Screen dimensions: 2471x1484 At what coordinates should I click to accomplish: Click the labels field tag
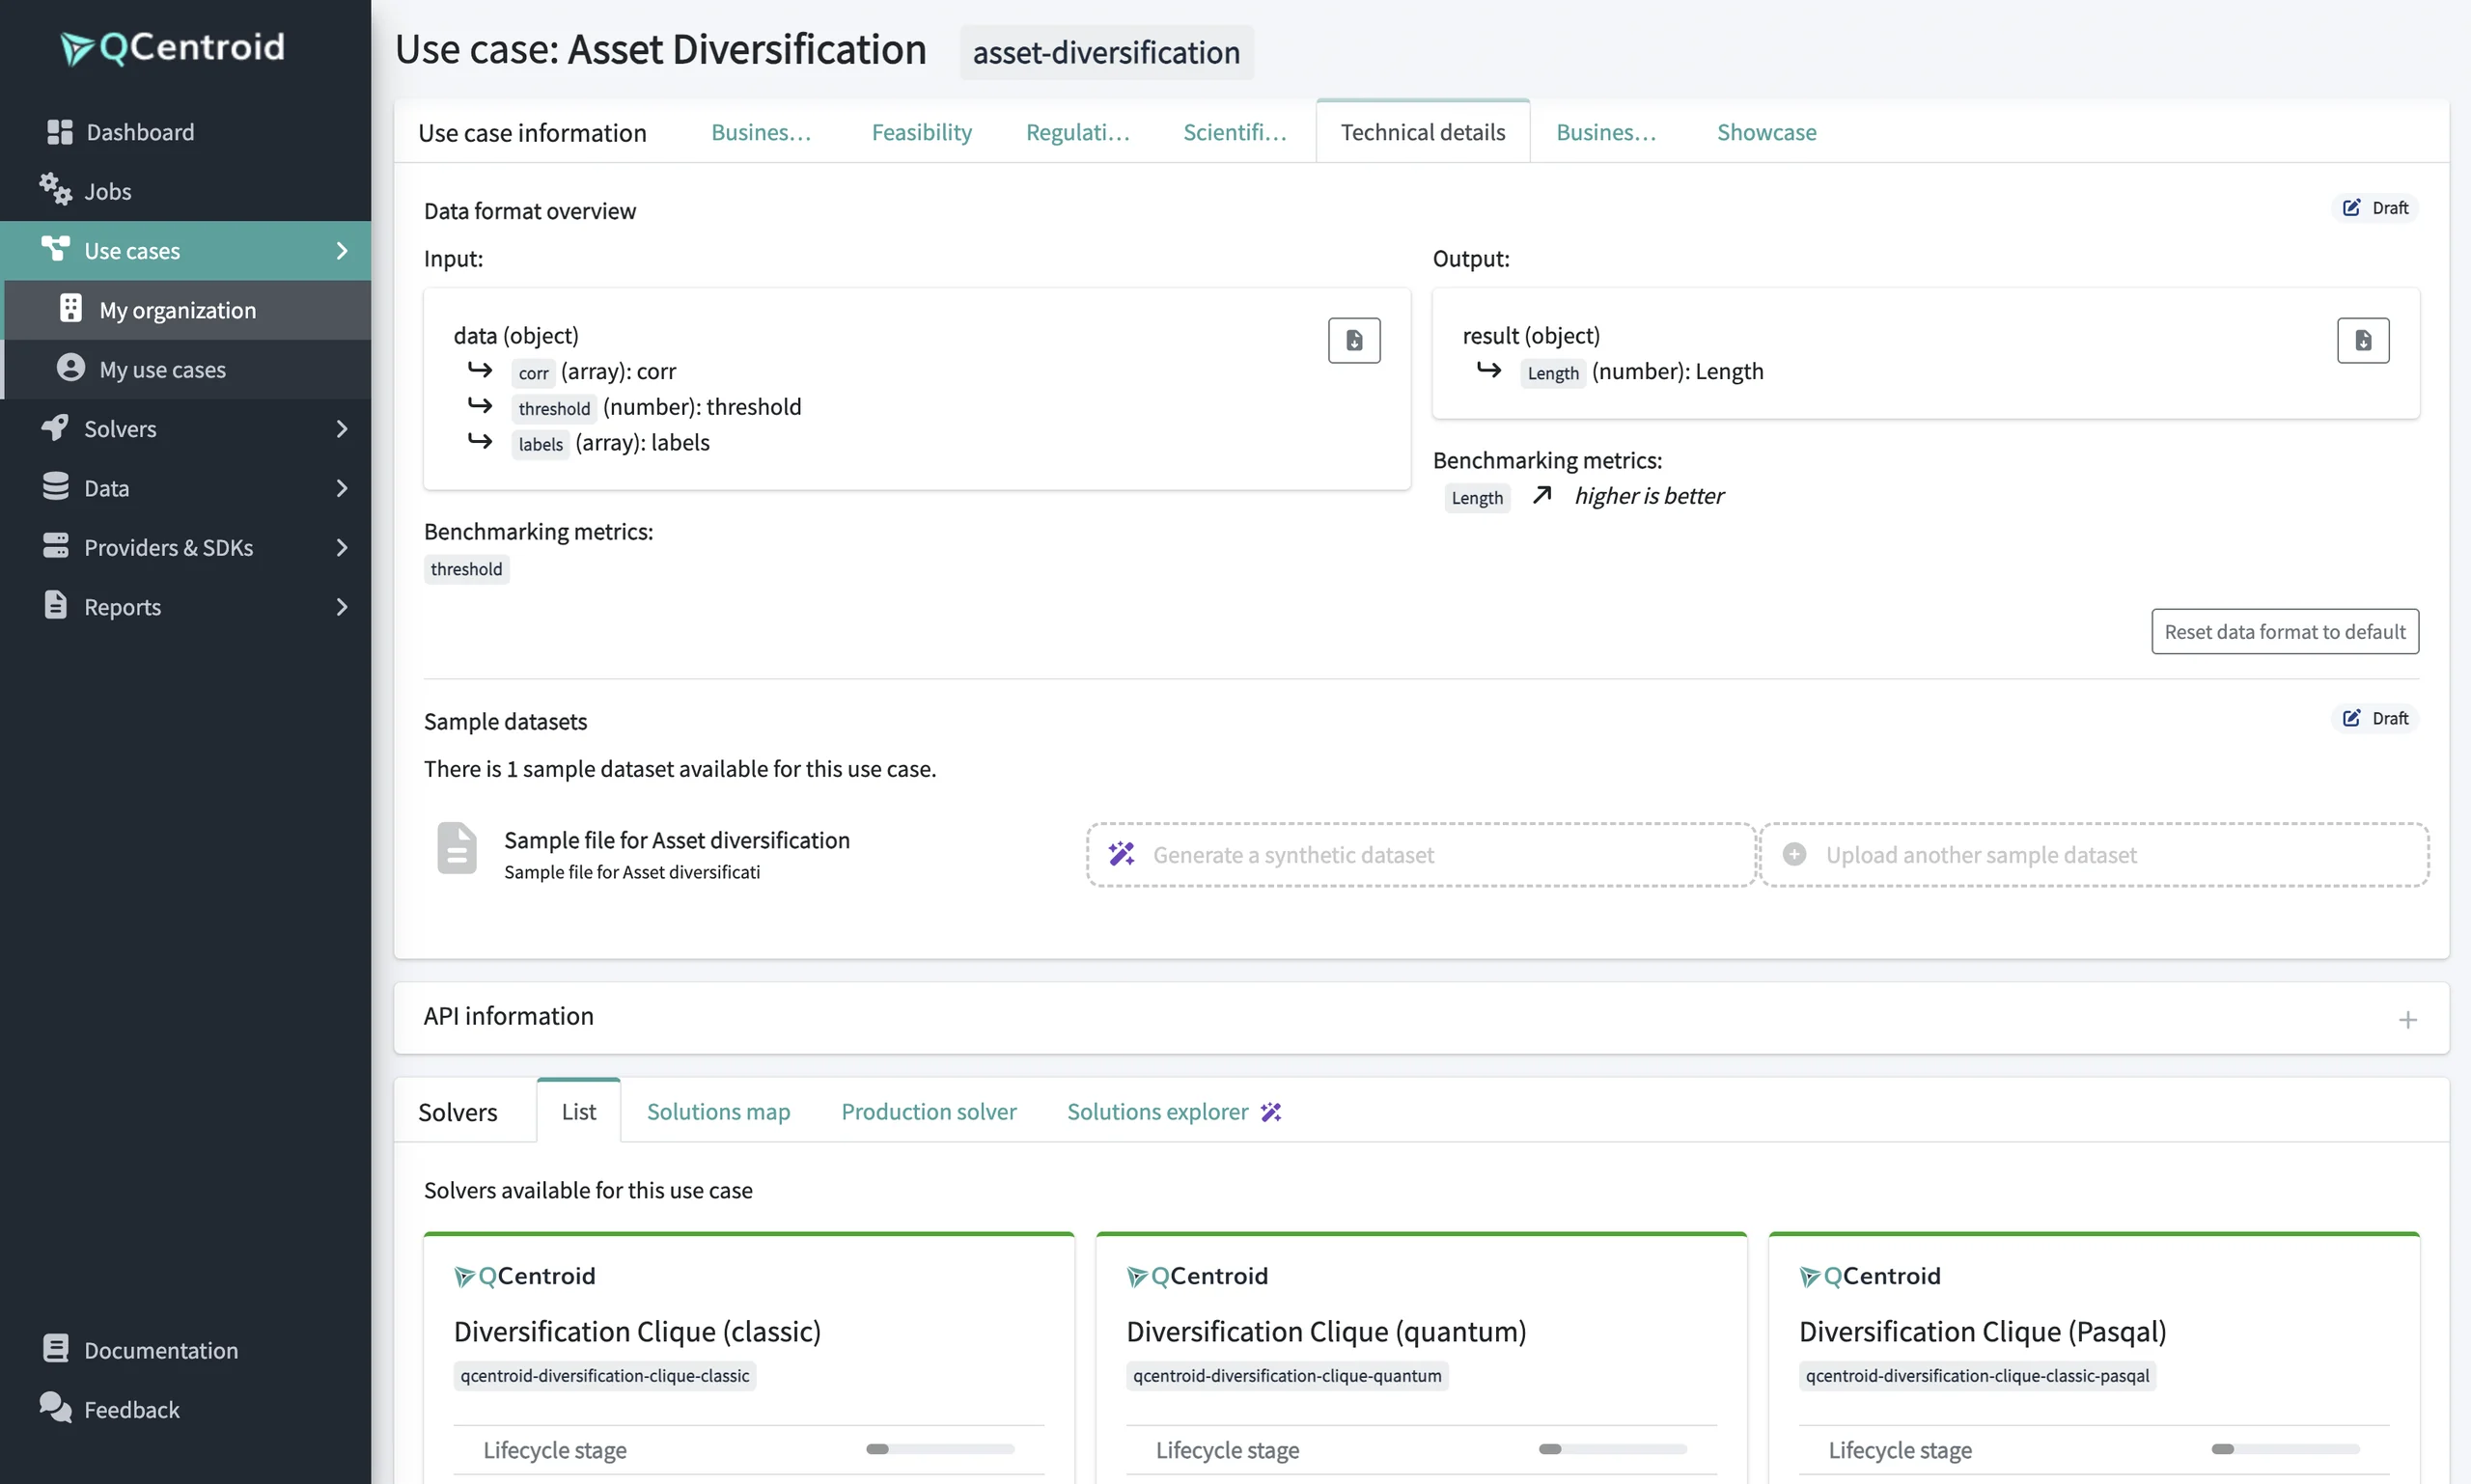(x=541, y=444)
